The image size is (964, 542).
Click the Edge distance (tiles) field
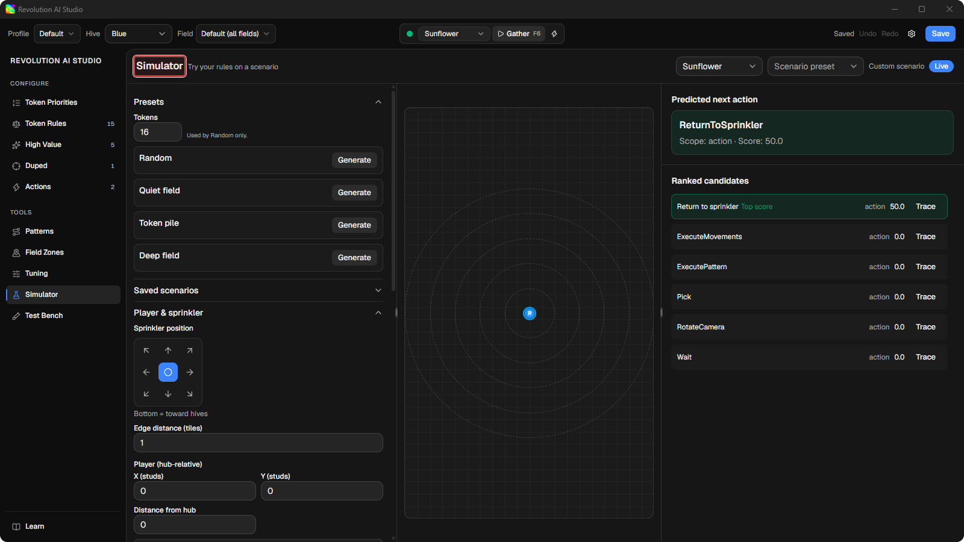click(258, 443)
